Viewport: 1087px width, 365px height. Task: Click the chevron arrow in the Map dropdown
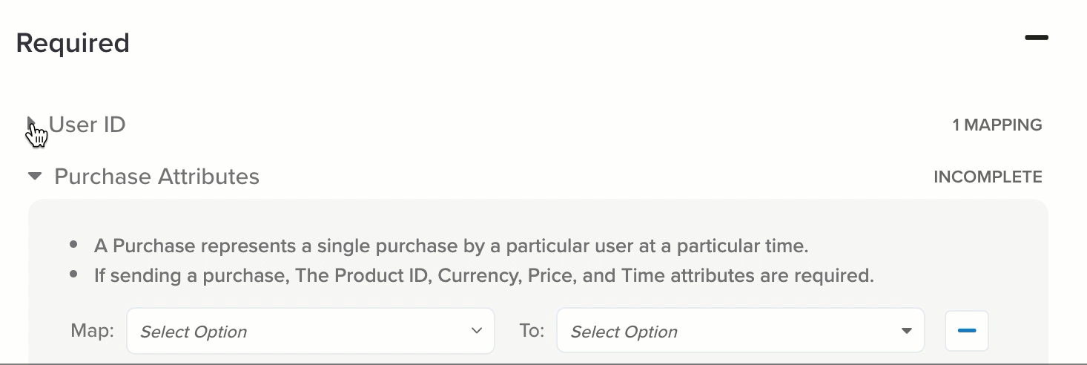pyautogui.click(x=477, y=331)
